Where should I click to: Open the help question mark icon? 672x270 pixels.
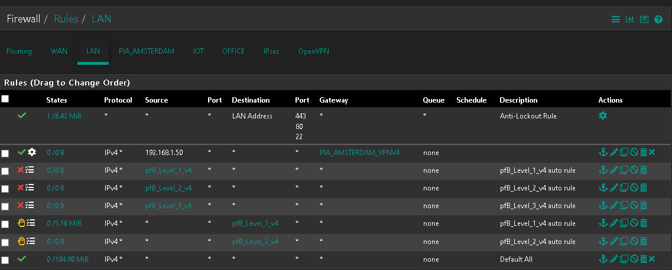click(658, 19)
